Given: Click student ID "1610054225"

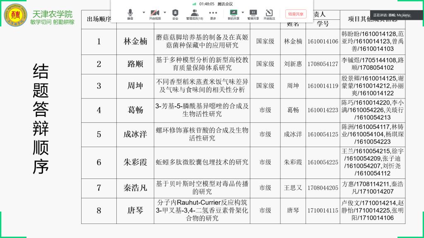Looking at the screenshot, I should [323, 162].
